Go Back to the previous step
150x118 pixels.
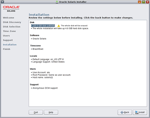click(125, 112)
